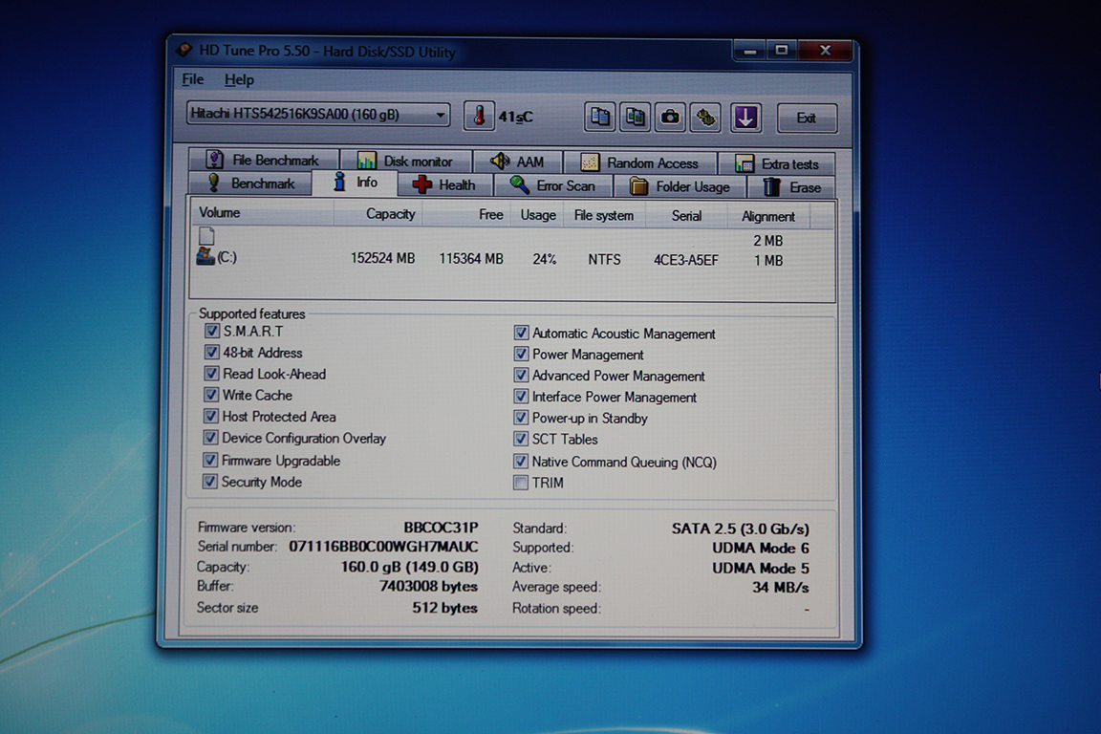Click the 115364 MB free value
The image size is (1101, 734).
471,259
